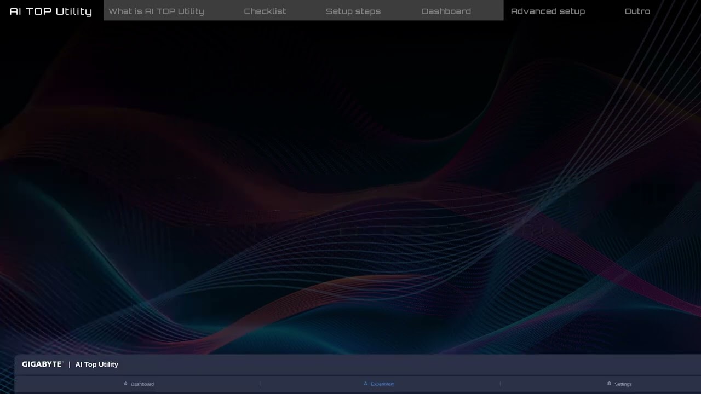The width and height of the screenshot is (701, 394).
Task: Click the divider between Dashboard and Experiment tabs
Action: click(260, 384)
